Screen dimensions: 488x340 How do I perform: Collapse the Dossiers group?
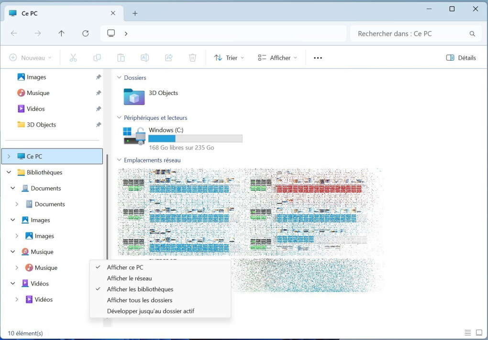[x=119, y=77]
